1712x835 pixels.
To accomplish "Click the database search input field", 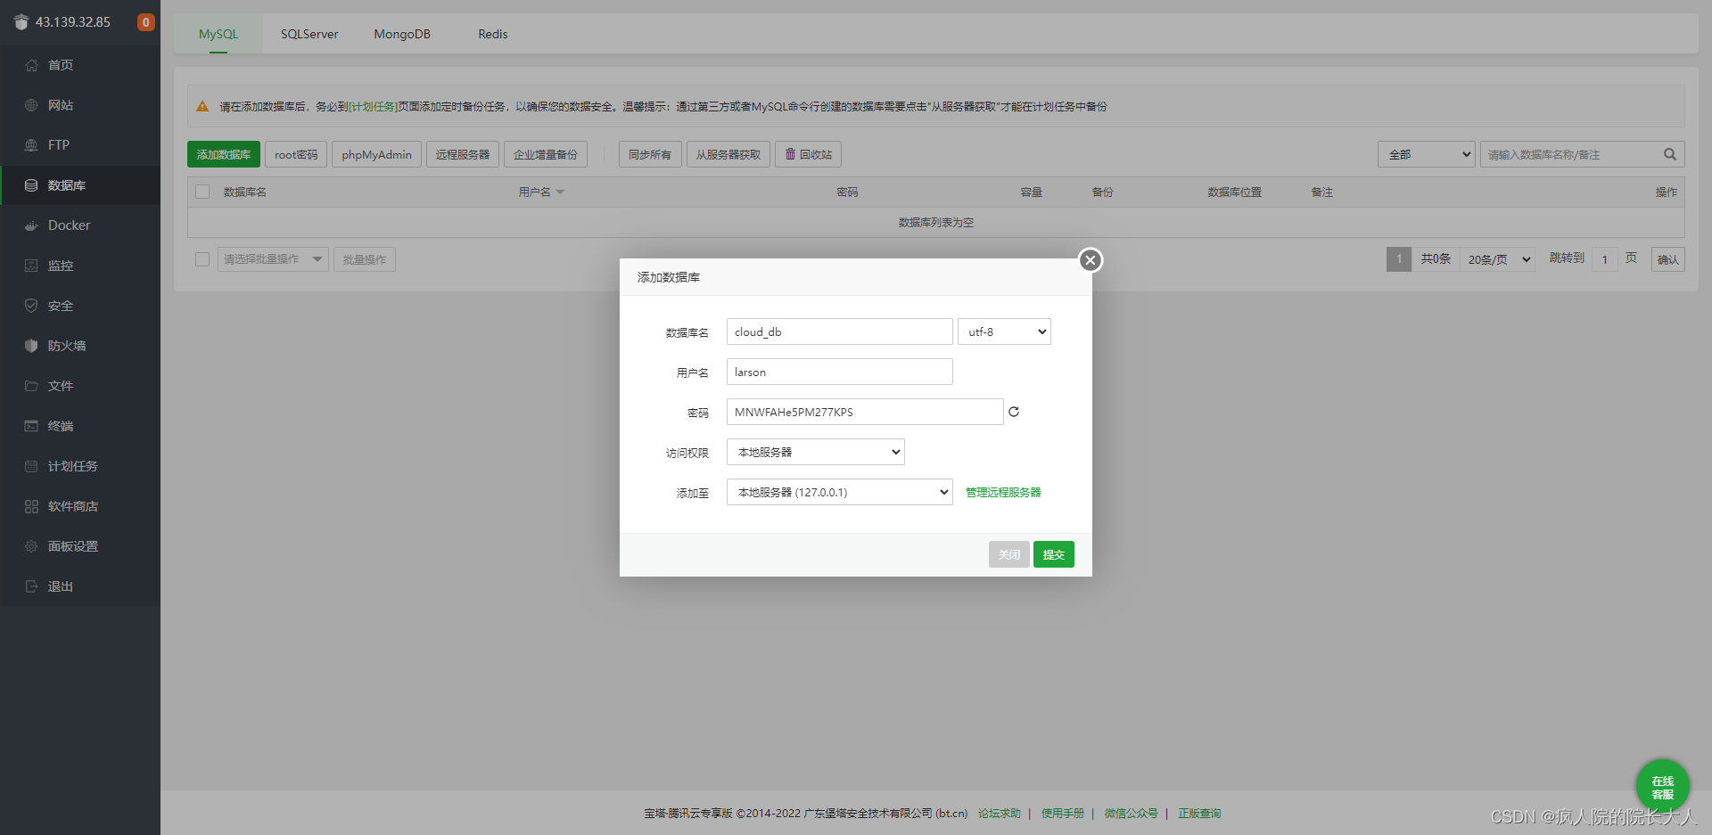I will coord(1569,154).
